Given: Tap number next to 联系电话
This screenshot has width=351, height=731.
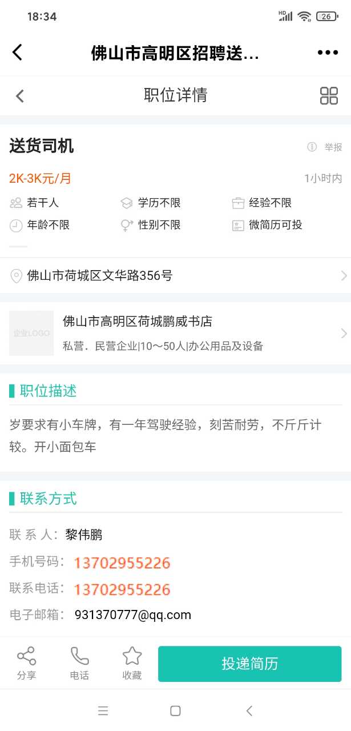Looking at the screenshot, I should pos(122,589).
